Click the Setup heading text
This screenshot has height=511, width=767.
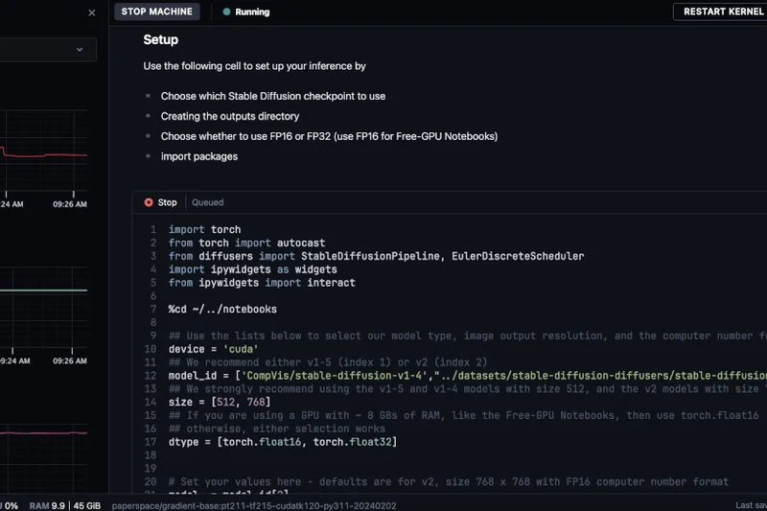[x=160, y=40]
